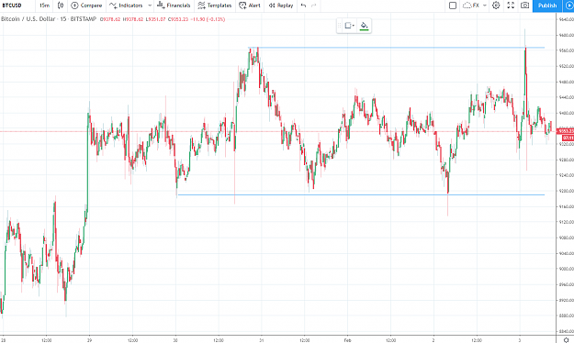Select the lower blue horizontal support line

pos(361,195)
